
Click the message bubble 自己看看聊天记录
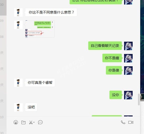click(105, 46)
